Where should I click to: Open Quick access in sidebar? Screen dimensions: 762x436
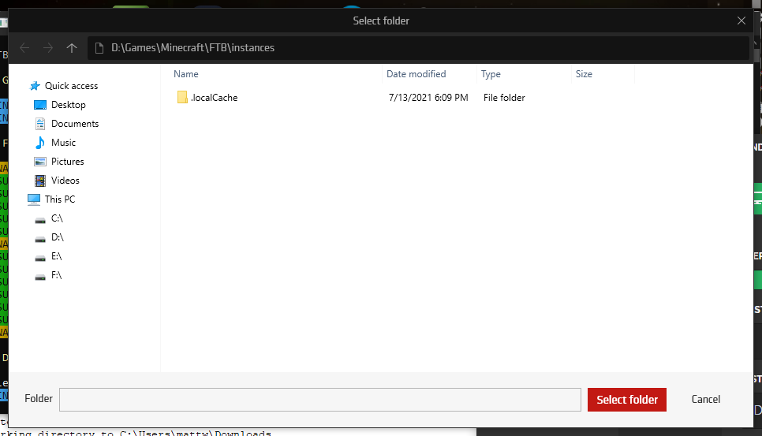[x=72, y=86]
